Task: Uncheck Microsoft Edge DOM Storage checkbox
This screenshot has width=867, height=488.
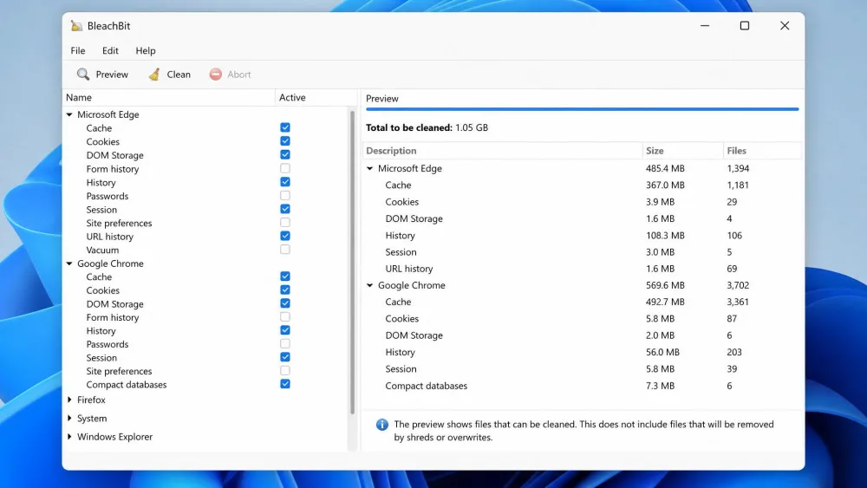Action: point(284,155)
